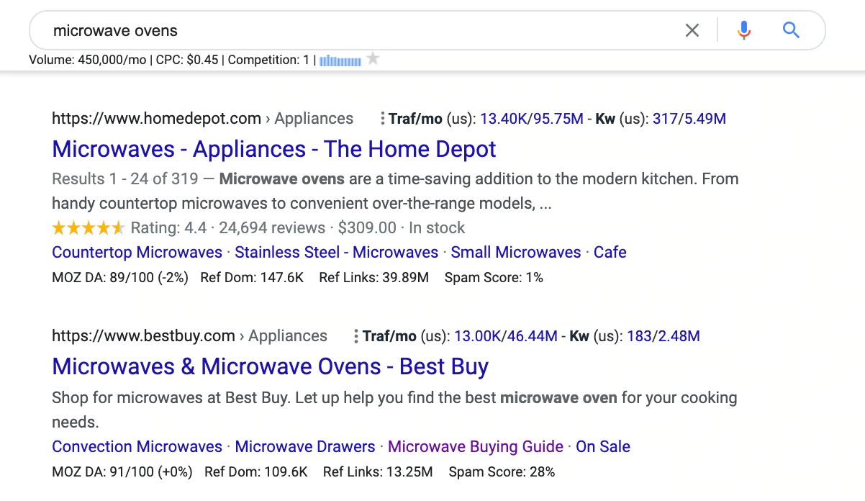The image size is (865, 501).
Task: Click Home Depot keyword count 317
Action: coord(665,119)
